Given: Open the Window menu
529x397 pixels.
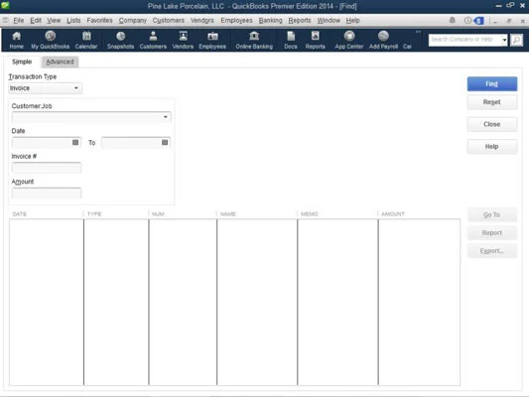Looking at the screenshot, I should (329, 20).
